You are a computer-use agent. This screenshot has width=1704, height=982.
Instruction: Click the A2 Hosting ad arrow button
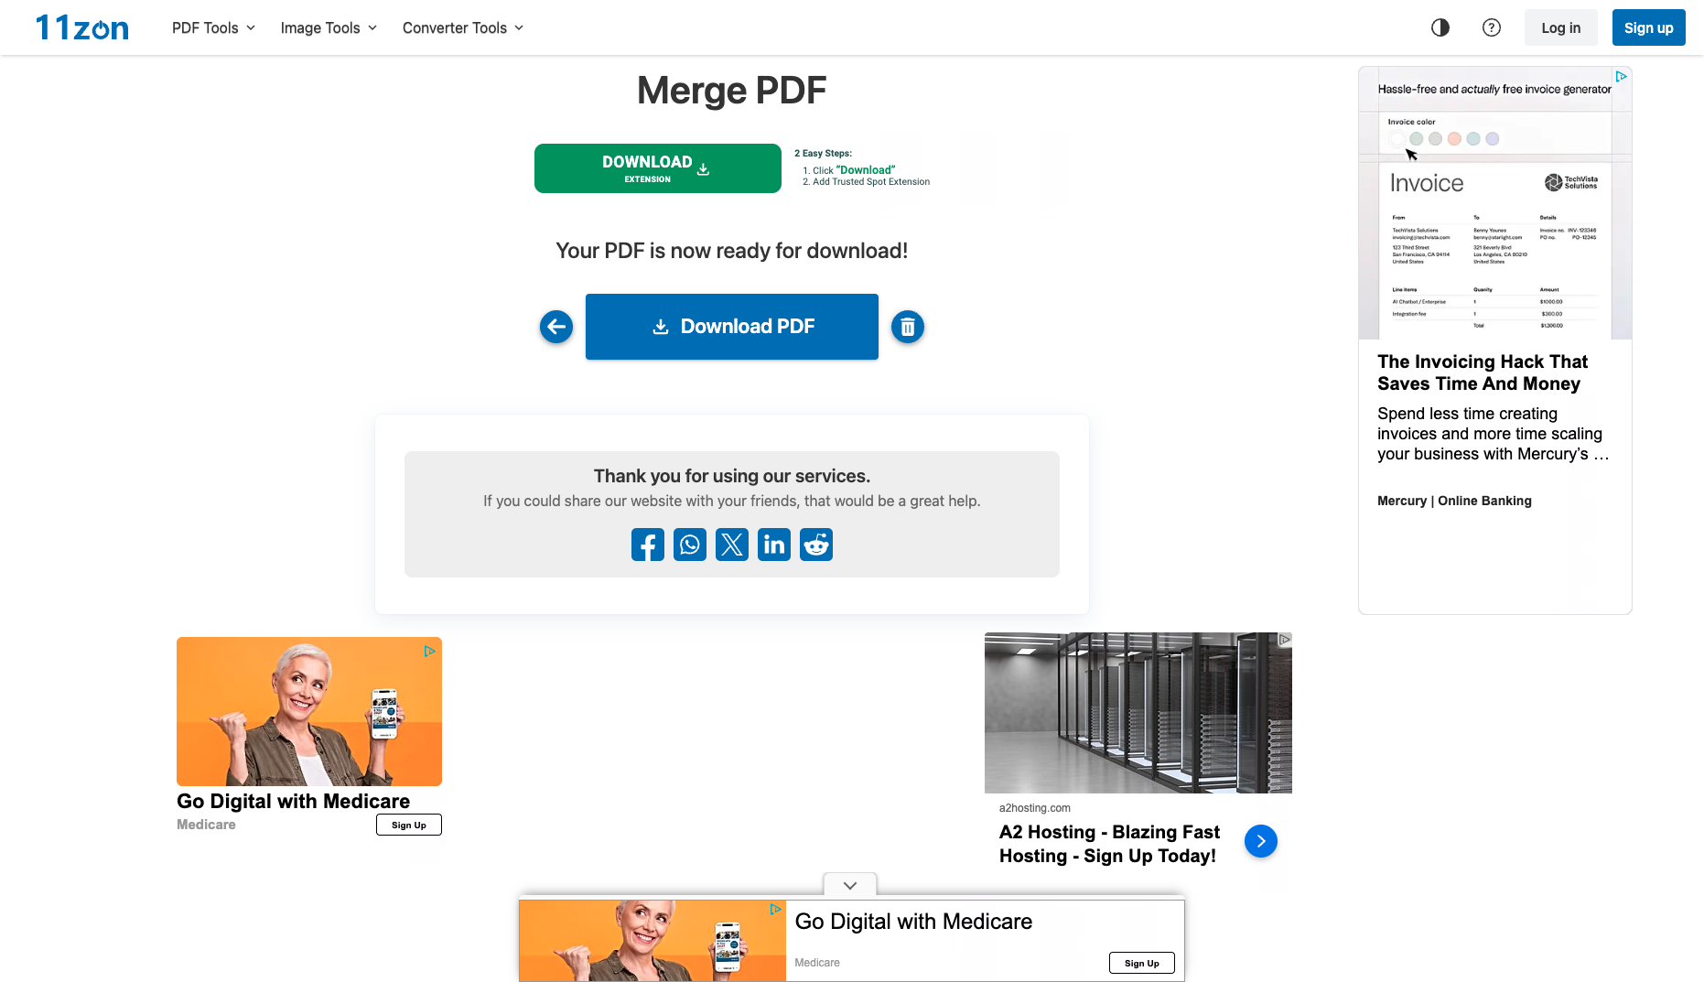coord(1261,841)
